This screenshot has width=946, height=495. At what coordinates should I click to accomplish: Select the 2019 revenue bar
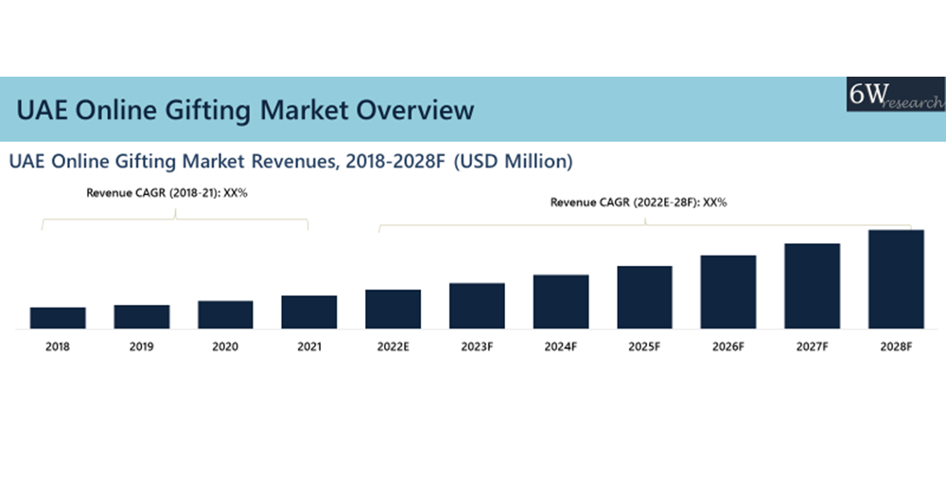(142, 317)
